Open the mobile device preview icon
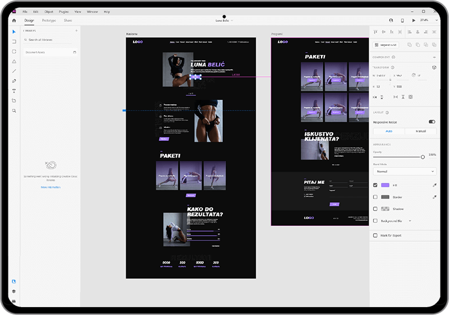The image size is (449, 315). tap(402, 20)
